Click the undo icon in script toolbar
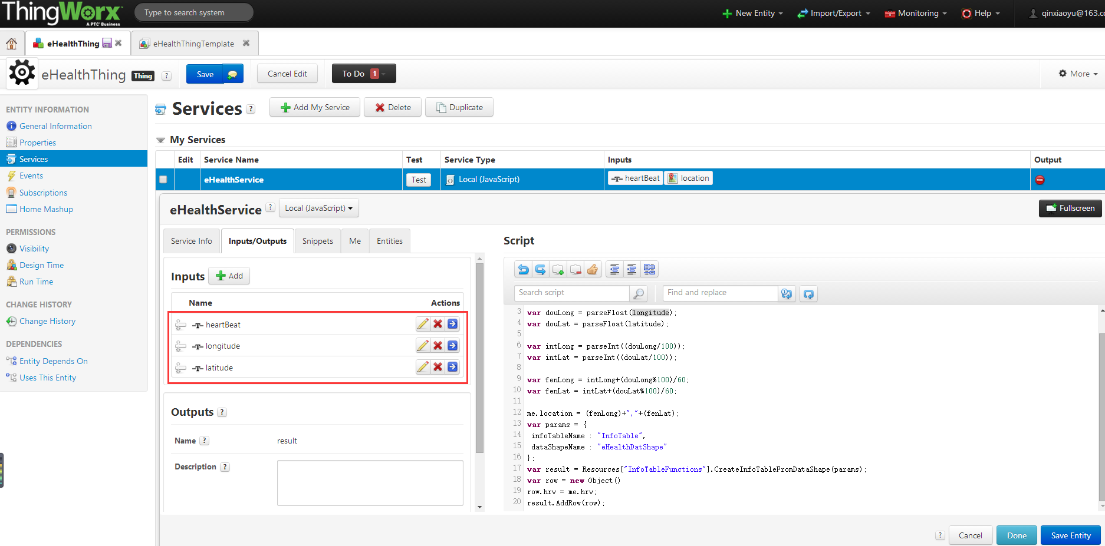This screenshot has width=1105, height=546. coord(523,269)
